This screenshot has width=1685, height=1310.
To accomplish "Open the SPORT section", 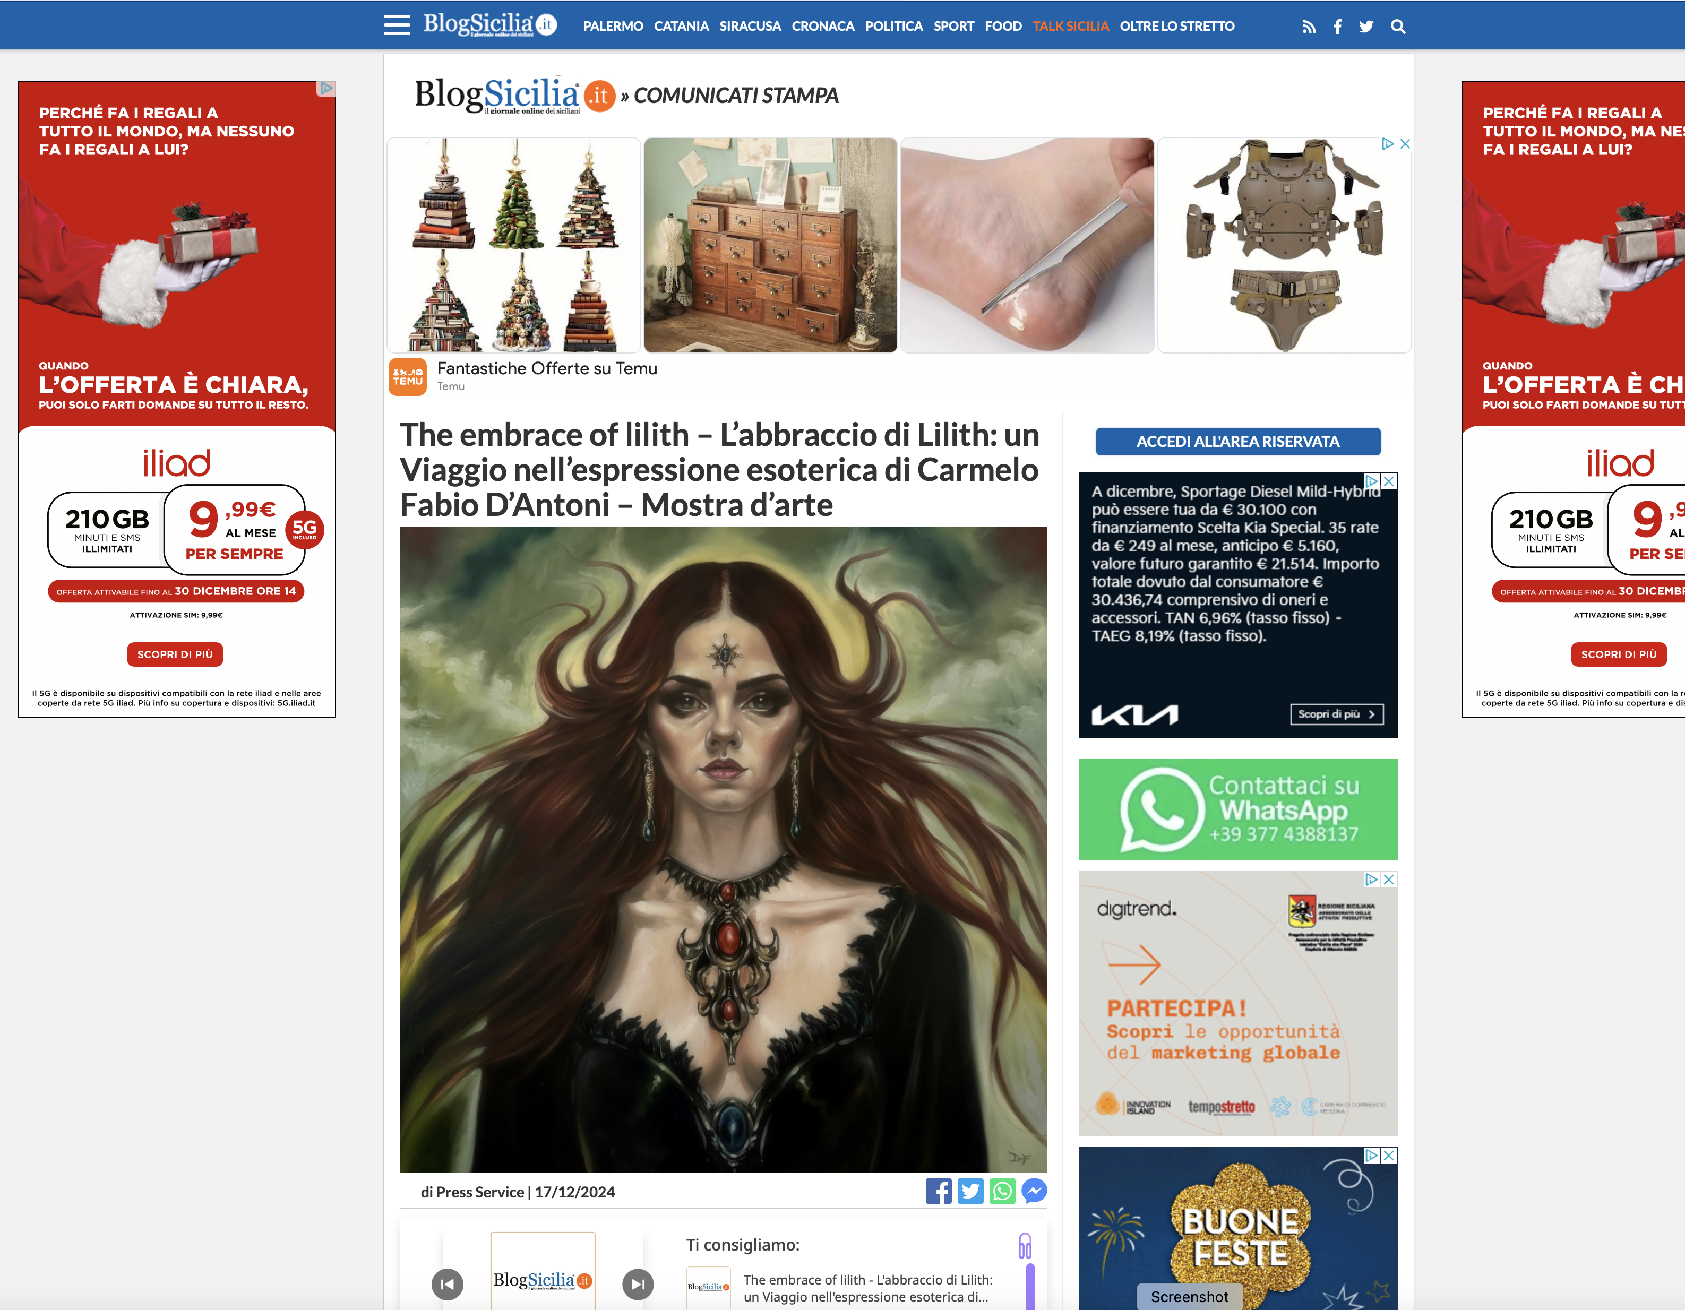I will pos(953,26).
